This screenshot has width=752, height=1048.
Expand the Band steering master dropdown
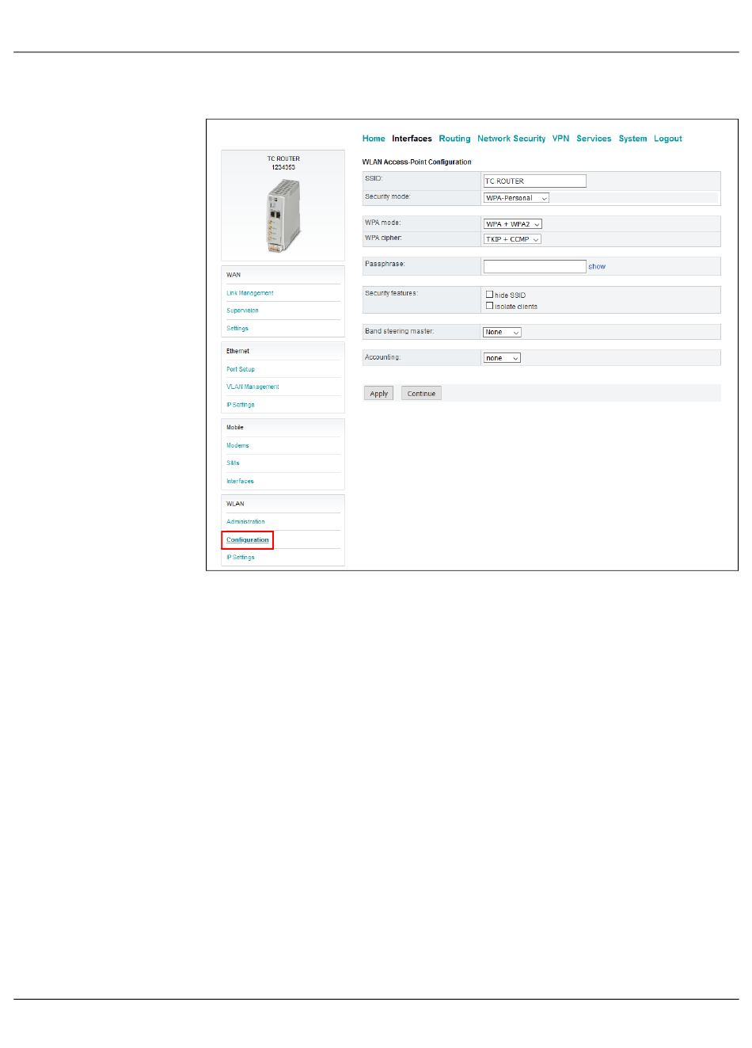pos(502,333)
